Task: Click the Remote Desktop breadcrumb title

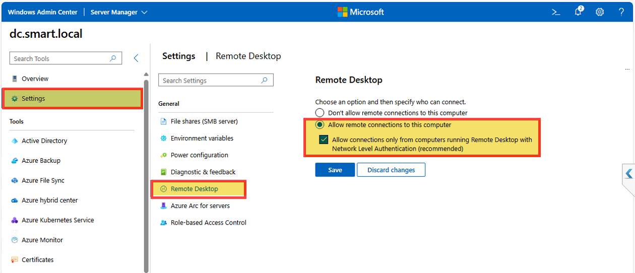Action: click(248, 56)
